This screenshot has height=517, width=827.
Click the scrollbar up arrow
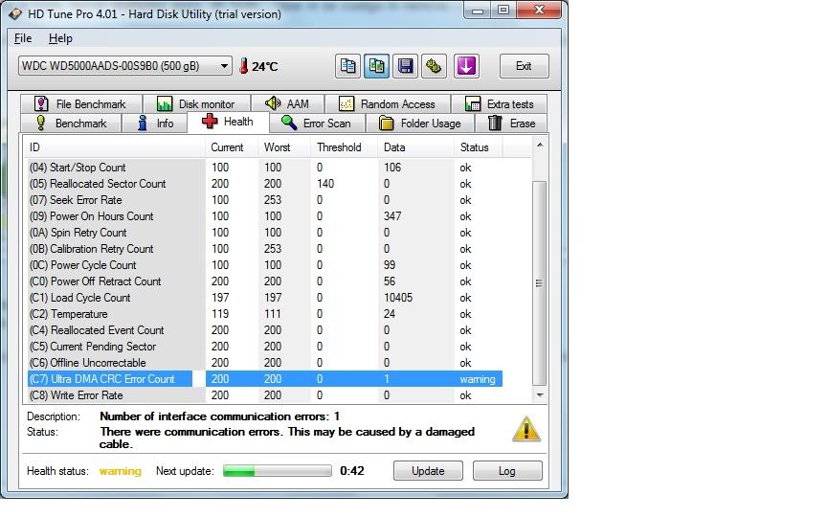coord(540,146)
